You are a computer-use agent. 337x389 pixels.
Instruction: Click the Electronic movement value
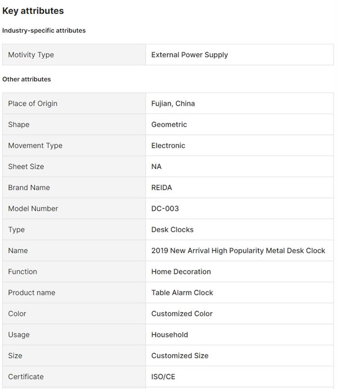(x=168, y=145)
